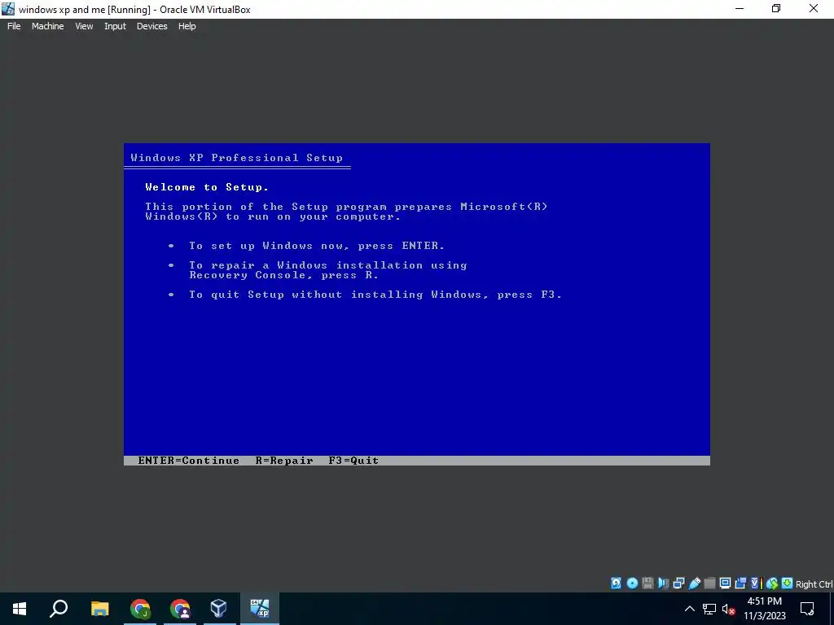Click 'To set up Windows now, press ENTER.' line
The height and width of the screenshot is (625, 834).
317,246
